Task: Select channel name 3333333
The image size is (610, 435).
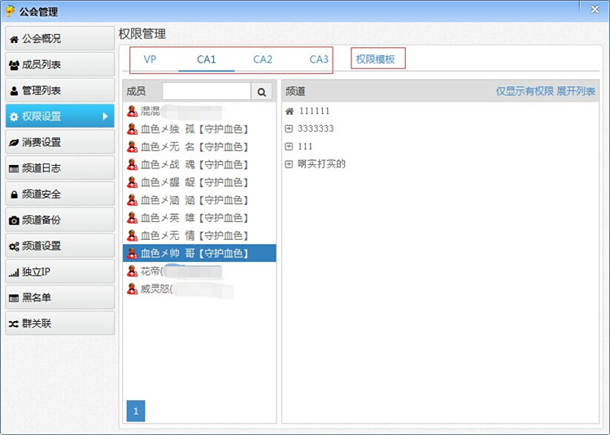Action: (x=316, y=128)
